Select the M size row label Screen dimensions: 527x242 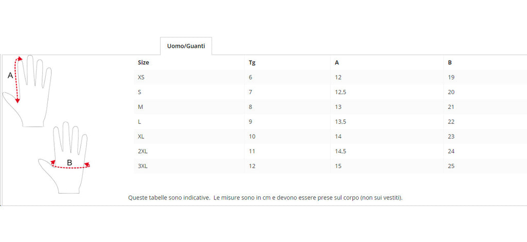tap(140, 107)
